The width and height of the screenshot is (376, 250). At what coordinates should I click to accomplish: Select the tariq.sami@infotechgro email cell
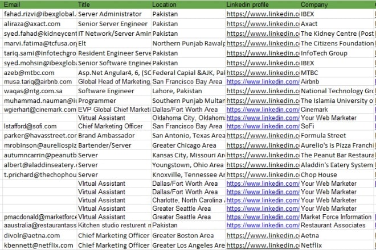coord(39,53)
